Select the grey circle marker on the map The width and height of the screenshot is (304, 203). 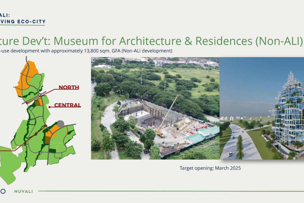point(61,124)
